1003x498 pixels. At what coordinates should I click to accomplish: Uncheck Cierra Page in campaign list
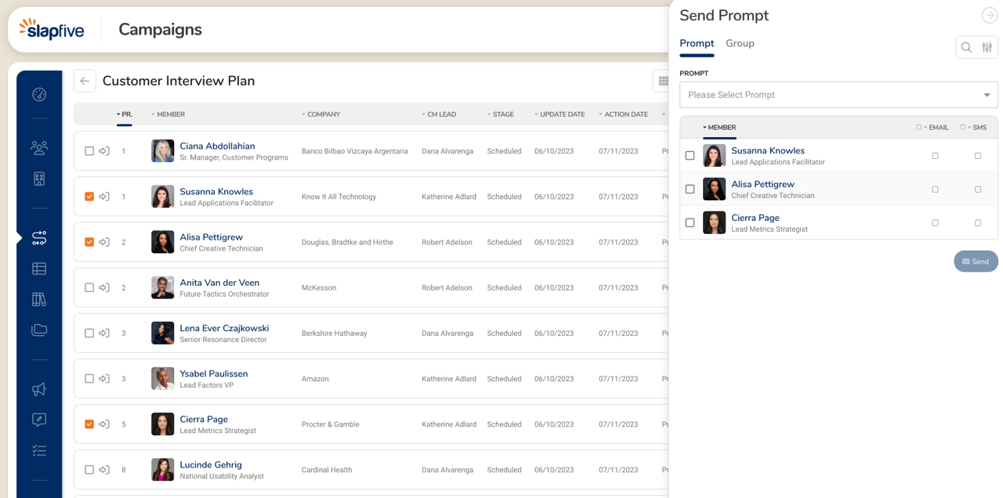pos(89,424)
